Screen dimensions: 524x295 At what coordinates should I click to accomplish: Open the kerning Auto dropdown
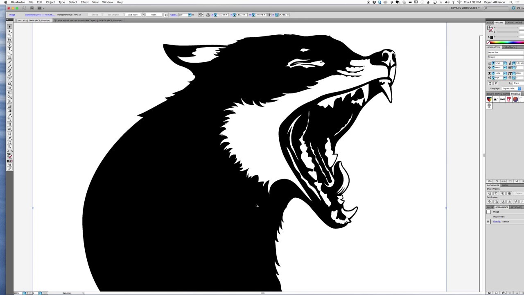pos(505,67)
